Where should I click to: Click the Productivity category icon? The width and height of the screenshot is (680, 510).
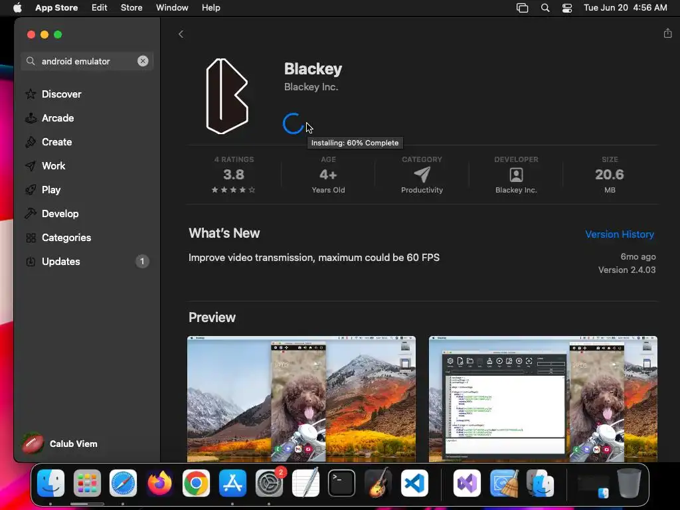tap(422, 175)
